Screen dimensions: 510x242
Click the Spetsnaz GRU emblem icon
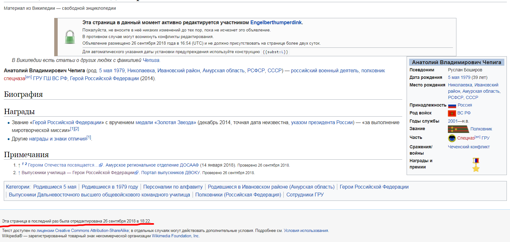452,138
